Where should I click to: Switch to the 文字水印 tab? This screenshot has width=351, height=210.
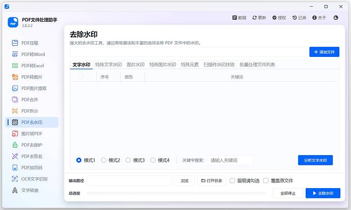click(81, 65)
